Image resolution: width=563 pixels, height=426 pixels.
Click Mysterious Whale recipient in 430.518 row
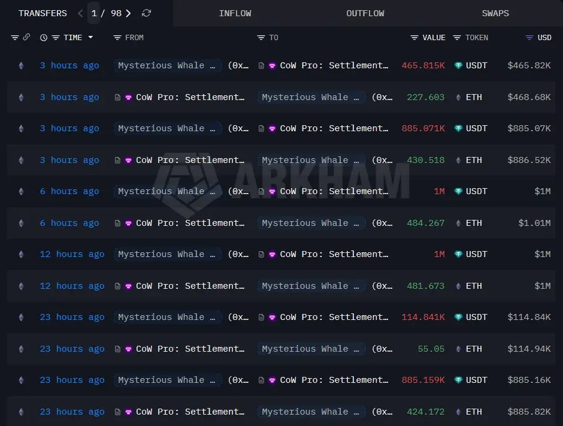pyautogui.click(x=311, y=160)
